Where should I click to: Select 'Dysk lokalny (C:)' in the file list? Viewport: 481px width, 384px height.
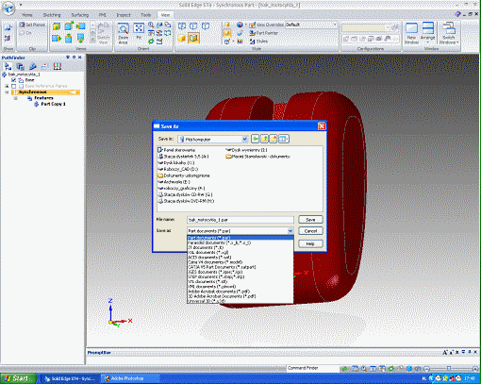click(176, 163)
